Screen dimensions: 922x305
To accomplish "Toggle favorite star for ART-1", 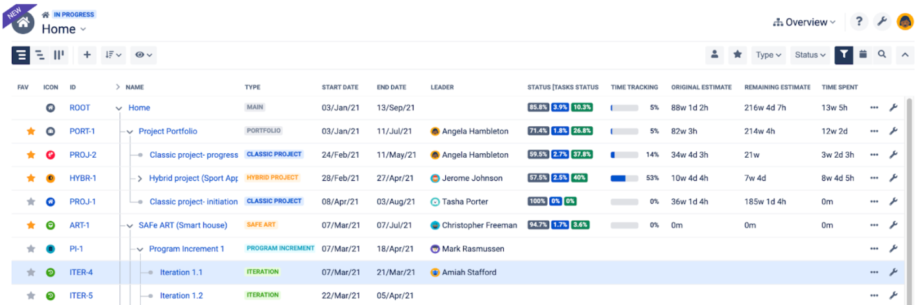I will click(x=30, y=225).
